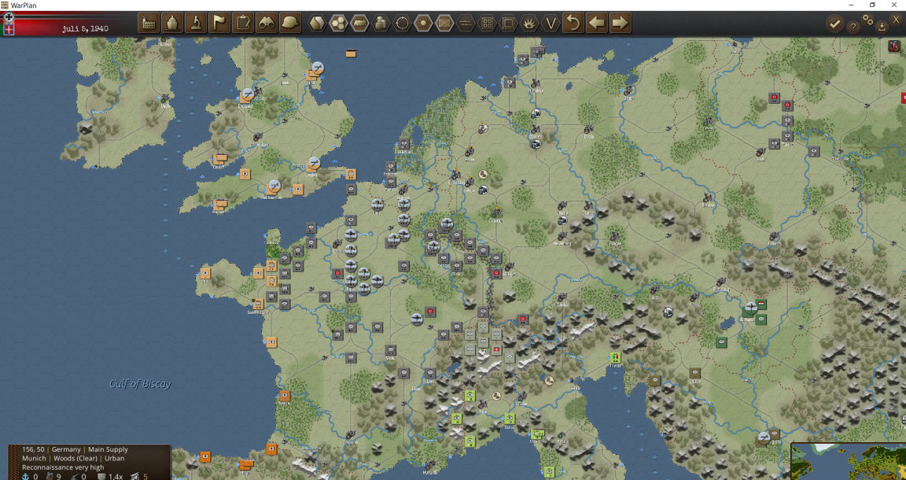Viewport: 906px width, 480px height.
Task: Click the undo curved arrow button
Action: [x=573, y=23]
